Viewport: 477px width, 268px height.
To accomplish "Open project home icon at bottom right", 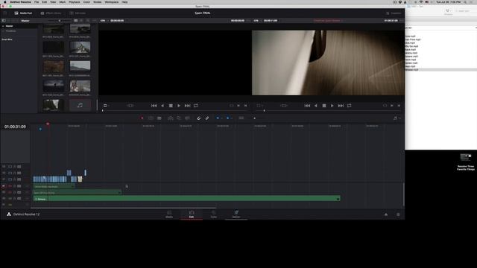I will click(386, 214).
